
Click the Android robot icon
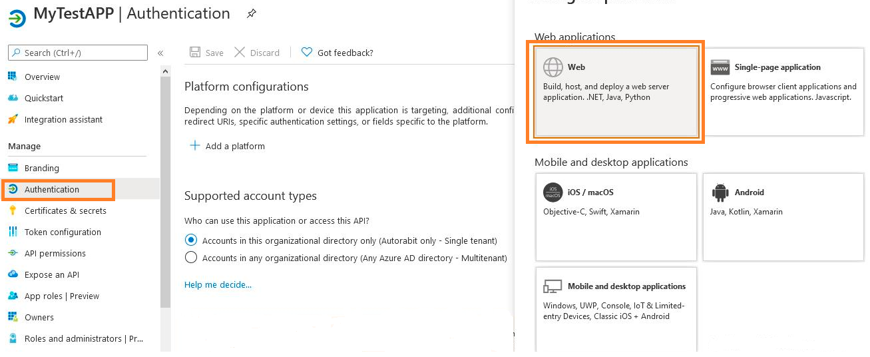pyautogui.click(x=720, y=192)
